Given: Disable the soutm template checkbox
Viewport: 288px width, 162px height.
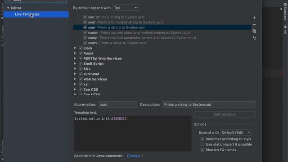Looking at the screenshot, I should coord(85,32).
